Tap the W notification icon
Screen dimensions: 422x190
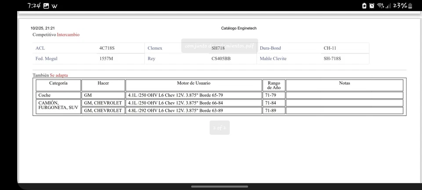point(55,6)
